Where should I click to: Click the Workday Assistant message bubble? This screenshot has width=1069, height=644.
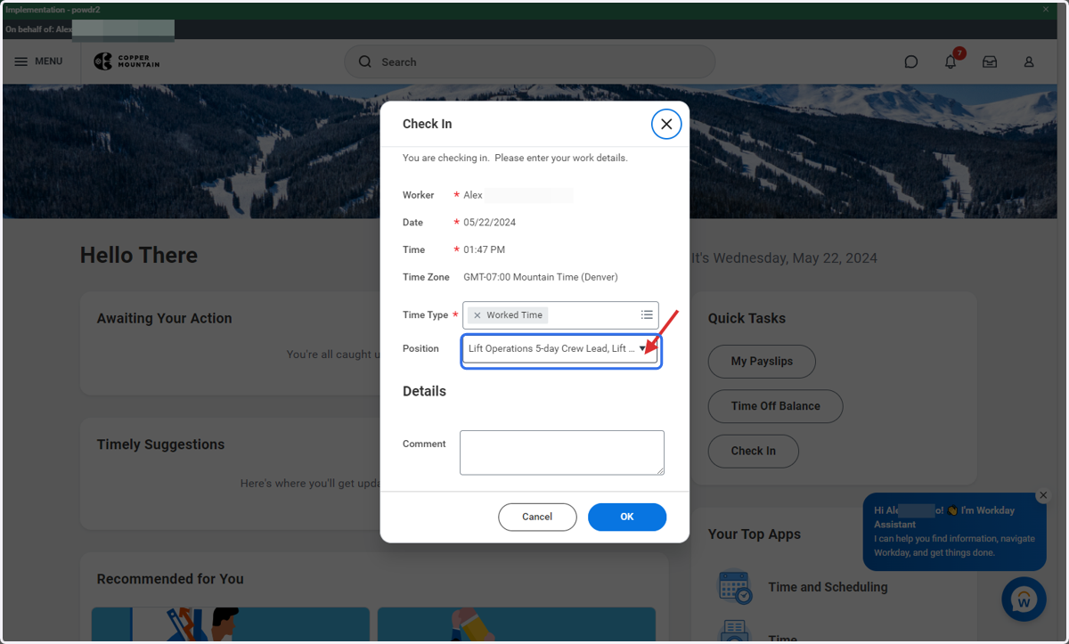[x=955, y=532]
